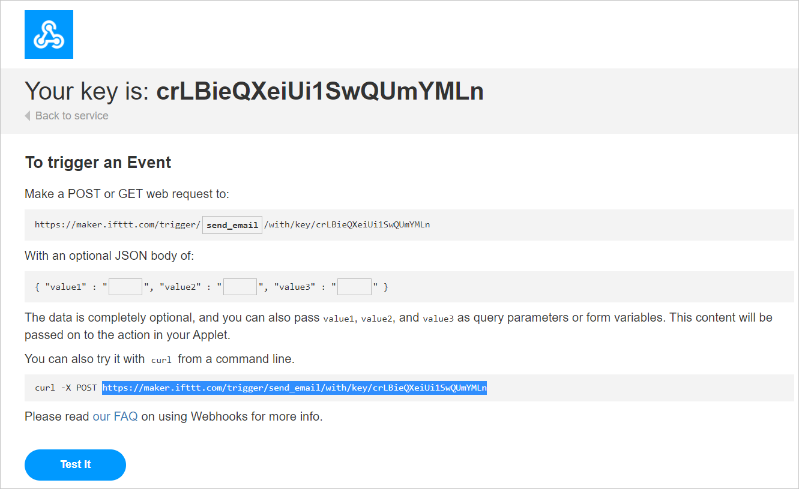799x489 pixels.
Task: Click the Webhooks logo icon
Action: coord(49,34)
